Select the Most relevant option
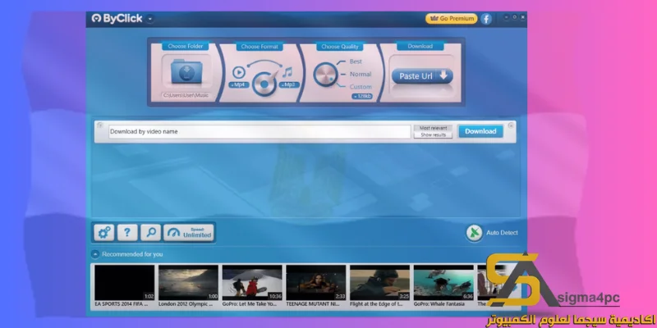The height and width of the screenshot is (328, 657). (433, 128)
